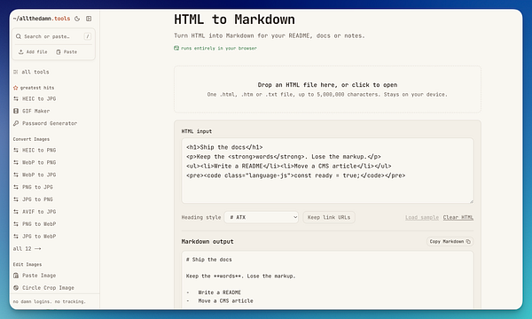
Task: Click the slash shortcut key badge
Action: (87, 36)
